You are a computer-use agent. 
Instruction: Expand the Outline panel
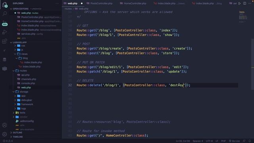pos(17,133)
